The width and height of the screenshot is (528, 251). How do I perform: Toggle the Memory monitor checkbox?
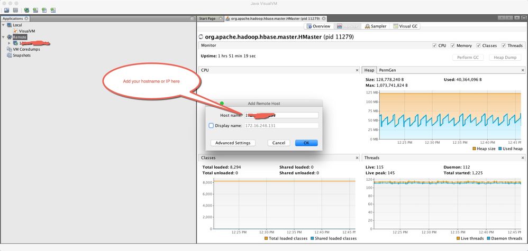pyautogui.click(x=452, y=45)
